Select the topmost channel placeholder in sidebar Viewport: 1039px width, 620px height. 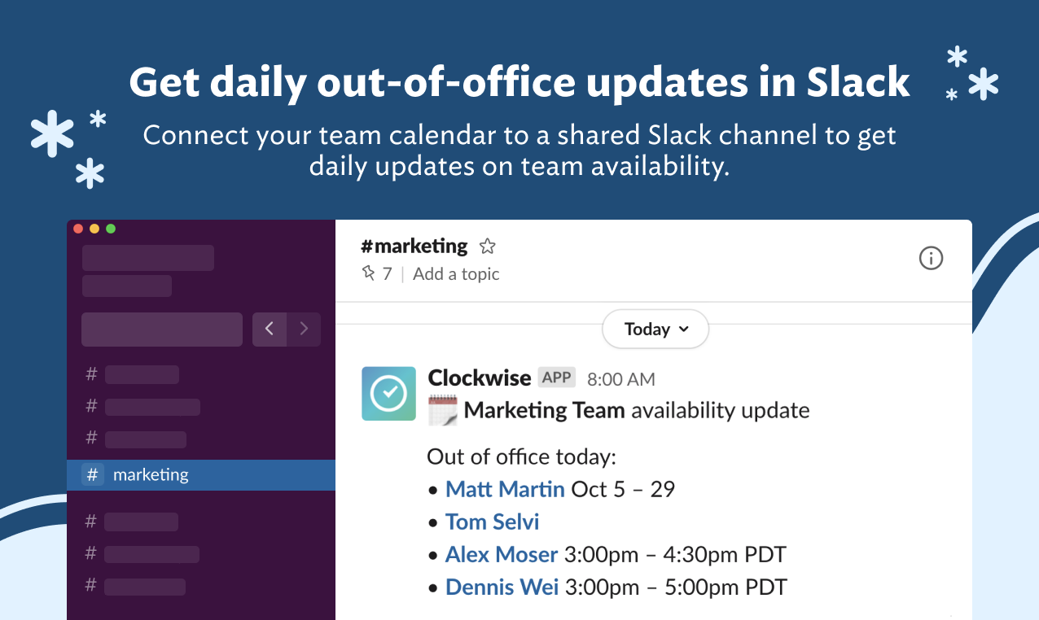(x=142, y=374)
